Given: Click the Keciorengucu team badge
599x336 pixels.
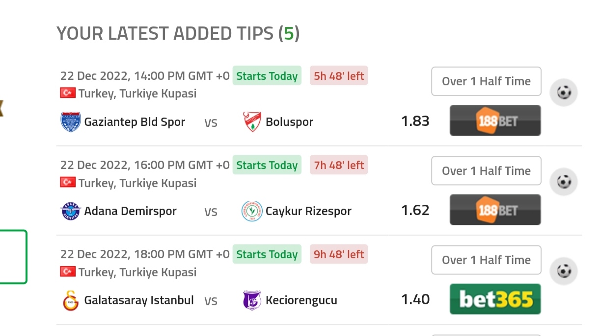Looking at the screenshot, I should coord(252,300).
